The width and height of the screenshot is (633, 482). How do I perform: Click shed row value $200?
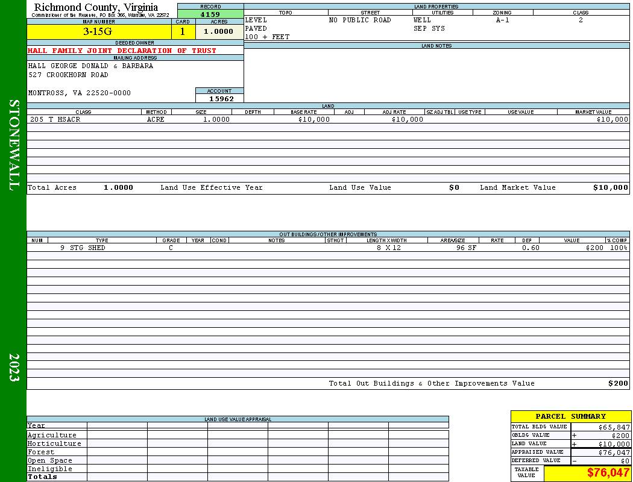[x=594, y=248]
